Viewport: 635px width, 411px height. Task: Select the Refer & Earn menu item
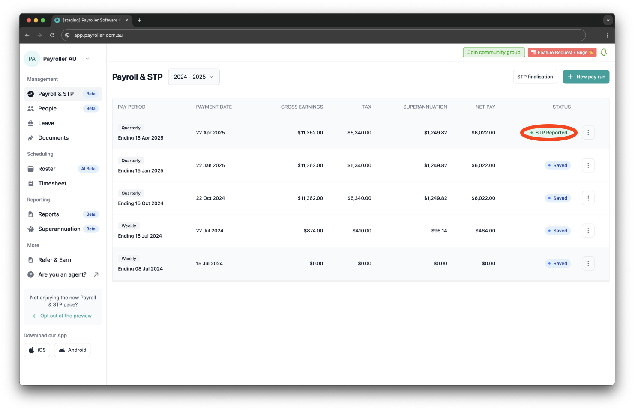[55, 260]
